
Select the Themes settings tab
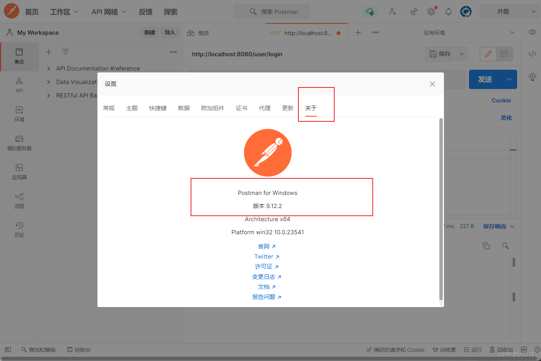[x=132, y=108]
